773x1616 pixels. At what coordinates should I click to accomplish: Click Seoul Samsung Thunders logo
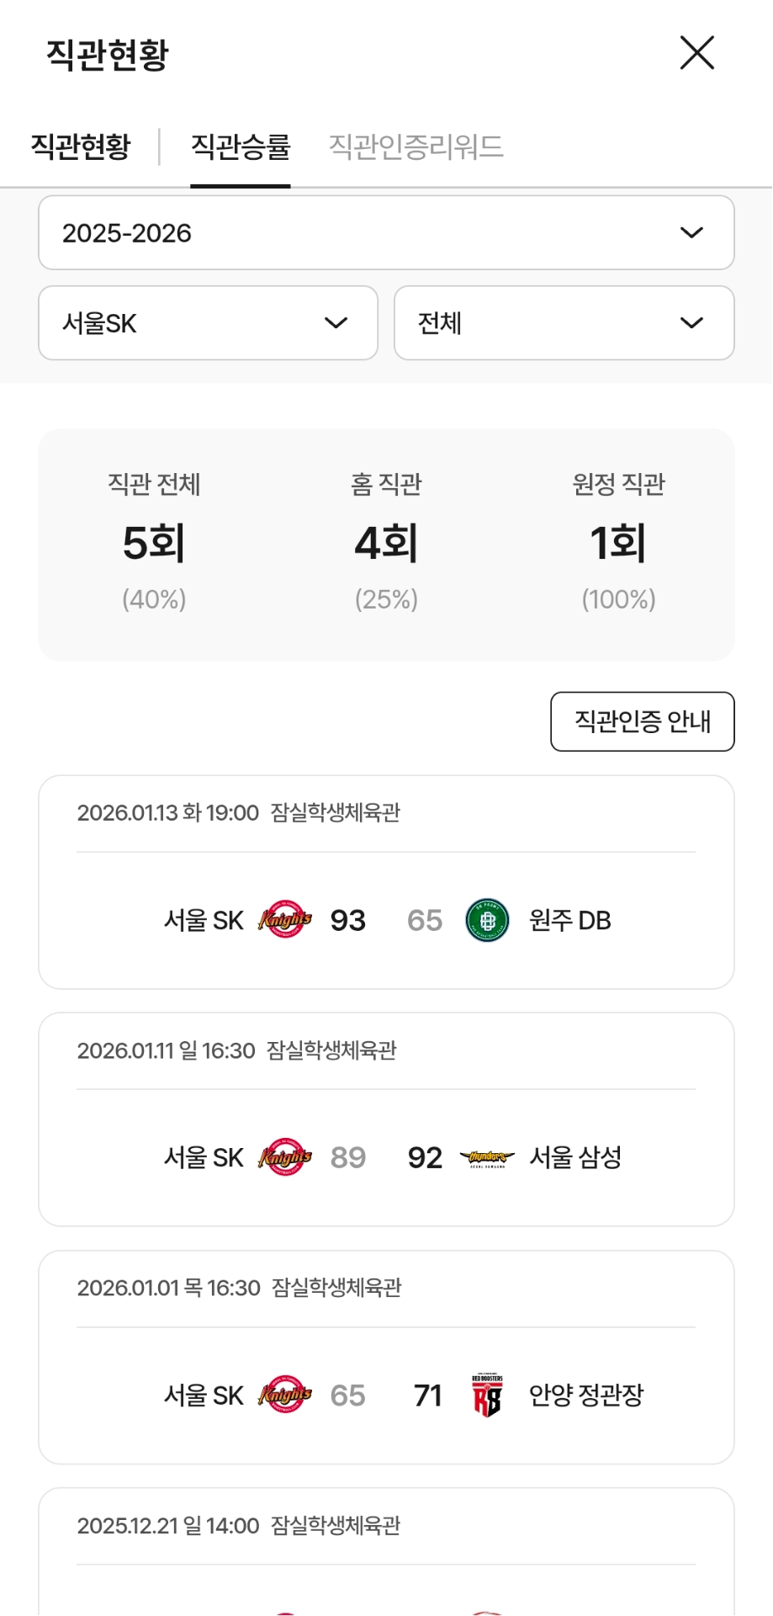(x=487, y=1158)
